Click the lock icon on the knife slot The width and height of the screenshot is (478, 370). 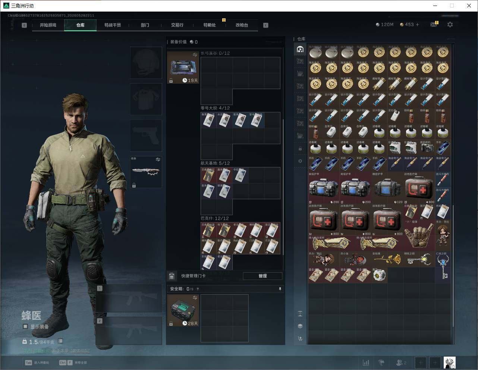coord(134,185)
